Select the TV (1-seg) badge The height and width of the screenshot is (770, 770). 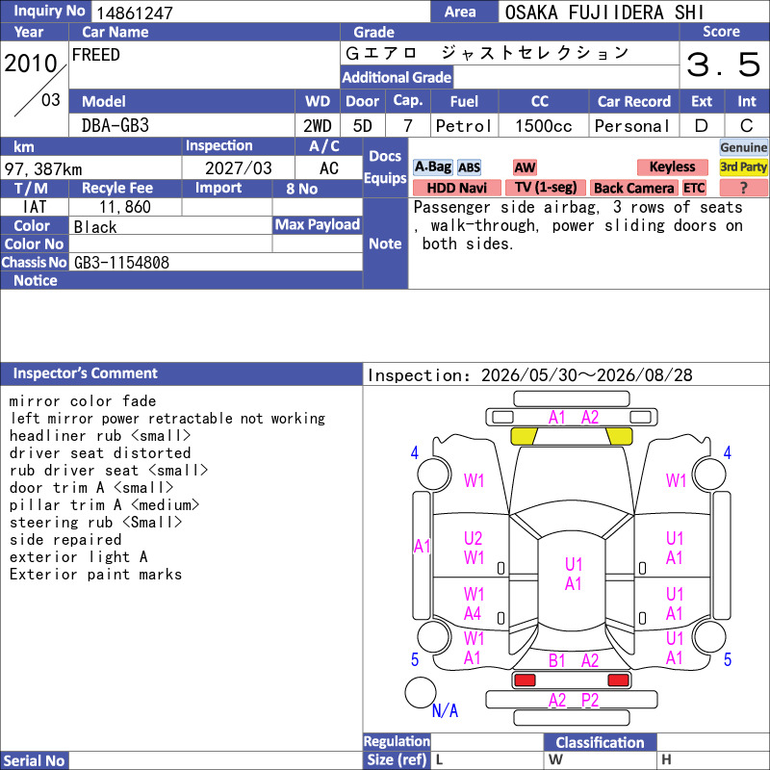pyautogui.click(x=546, y=188)
